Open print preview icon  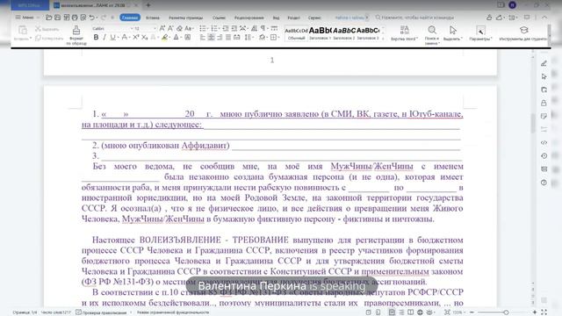click(x=83, y=18)
